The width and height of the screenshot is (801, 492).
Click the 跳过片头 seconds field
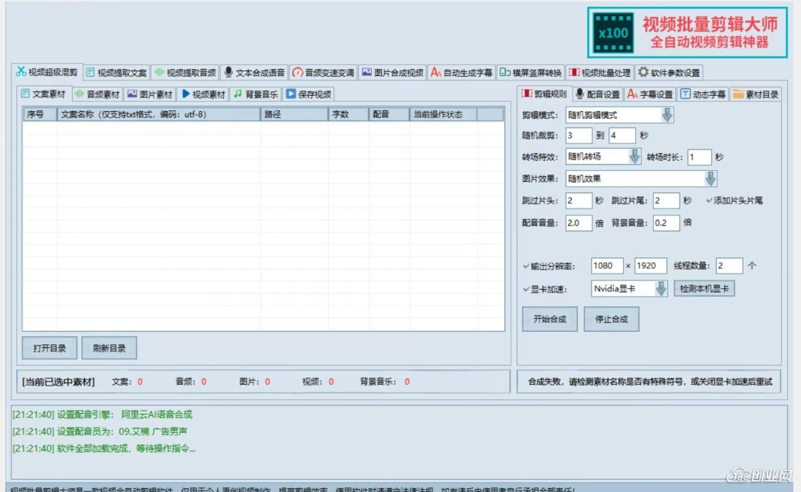[579, 200]
